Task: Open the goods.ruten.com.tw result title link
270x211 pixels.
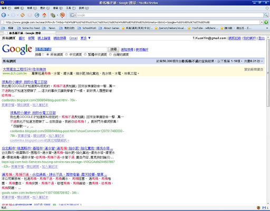Action: [x=54, y=175]
